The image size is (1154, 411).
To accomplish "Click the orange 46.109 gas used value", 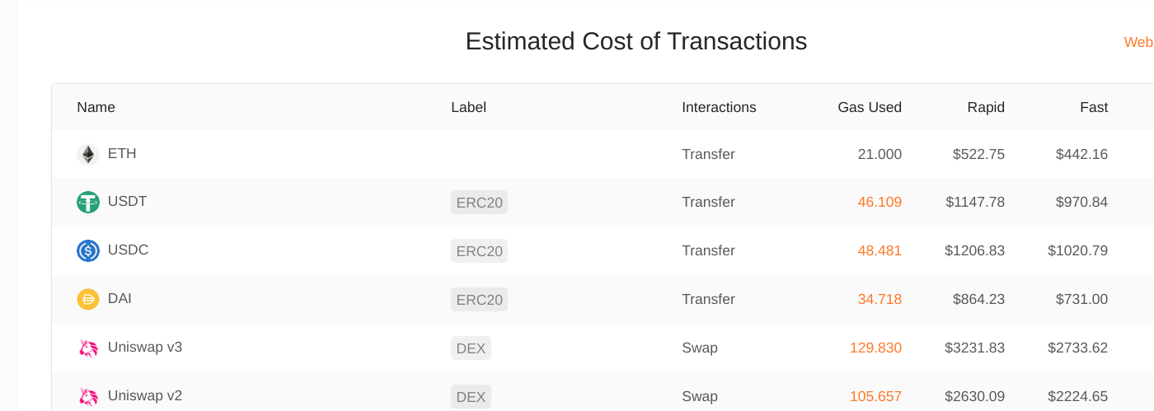I will click(880, 202).
